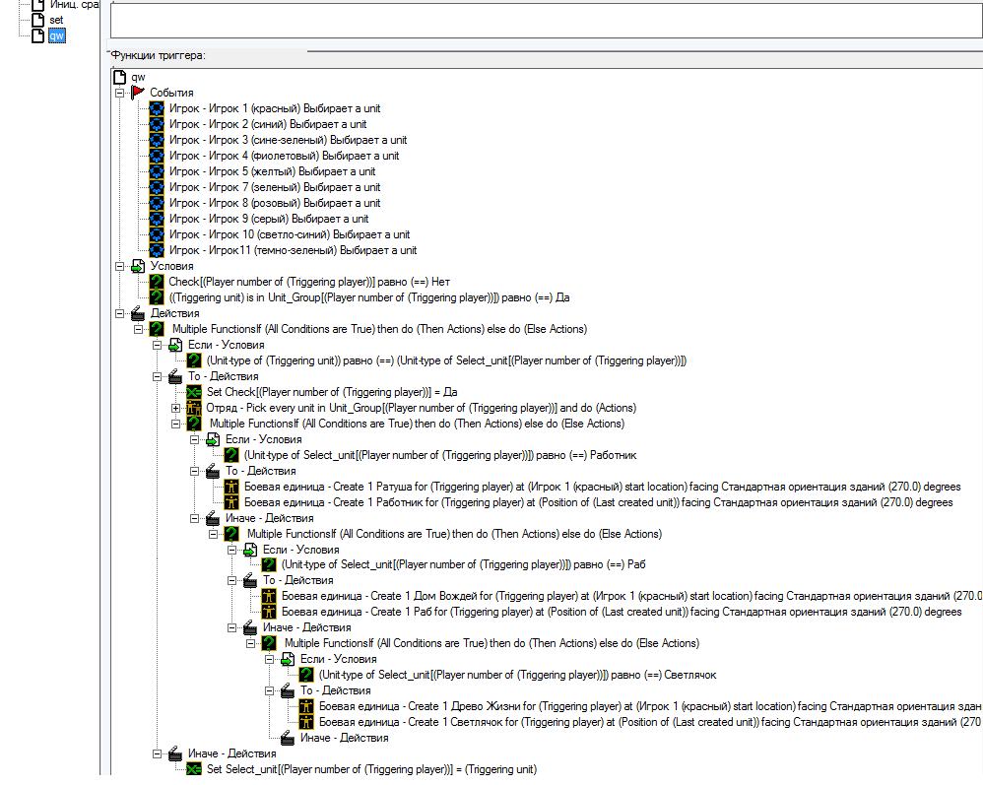Expand the Отряд Pick every unit node
Image resolution: width=983 pixels, height=785 pixels.
pos(175,408)
